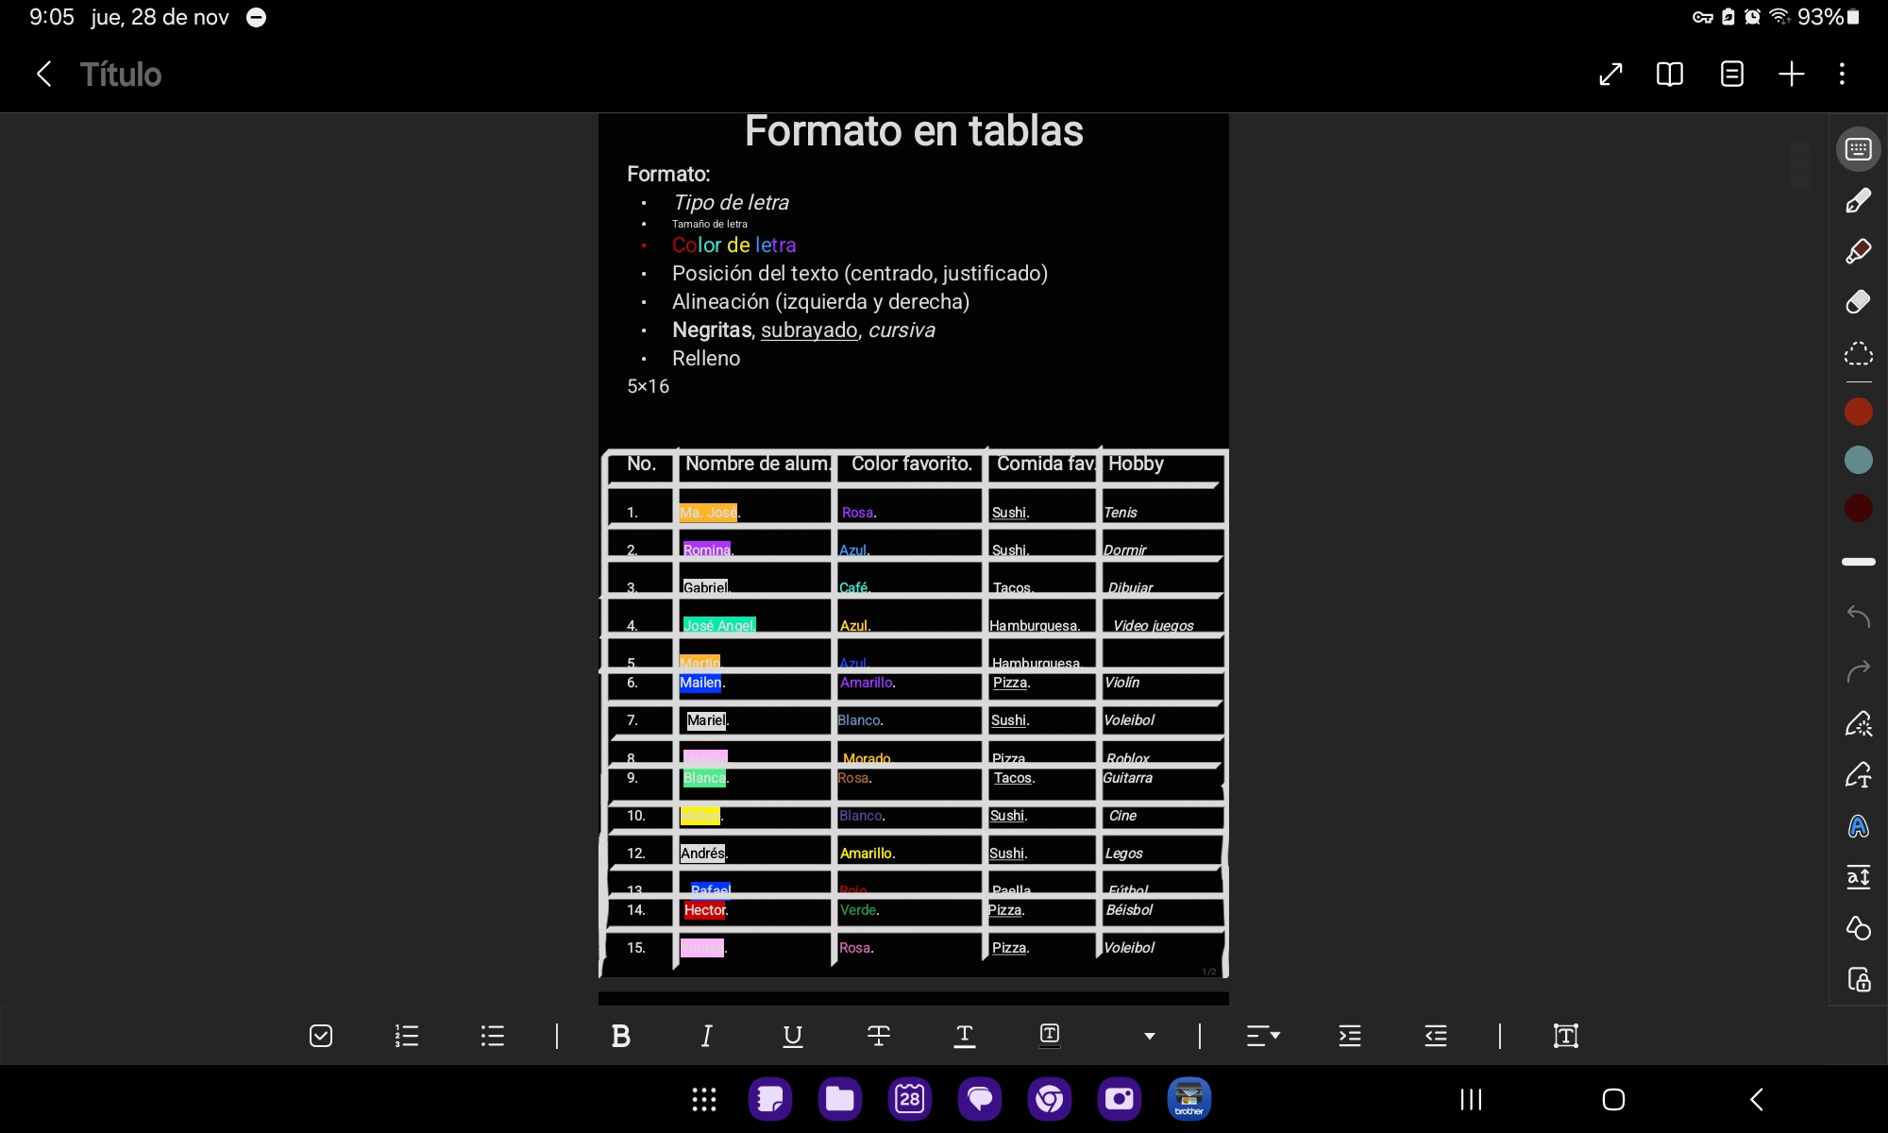Activate the lasso selection tool

(x=1858, y=354)
